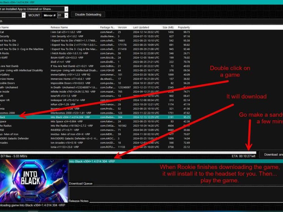Click the Download and Install button

(272, 154)
